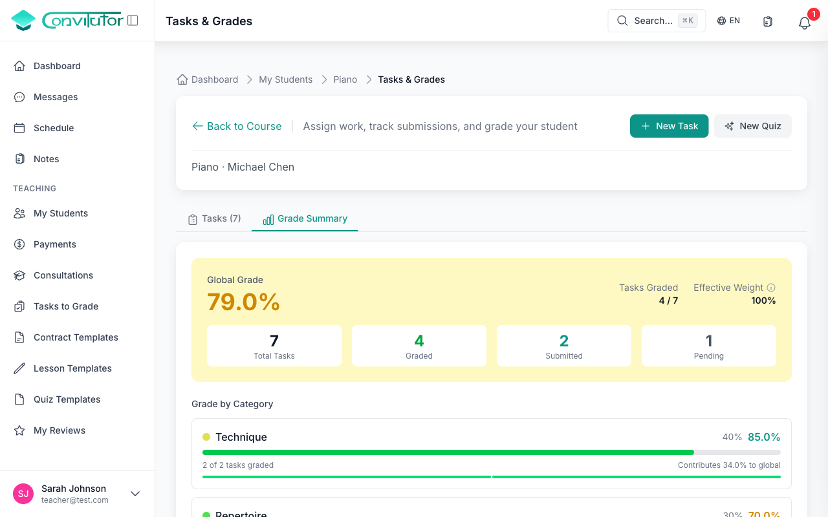Open the notifications bell
The height and width of the screenshot is (517, 828).
[x=804, y=23]
